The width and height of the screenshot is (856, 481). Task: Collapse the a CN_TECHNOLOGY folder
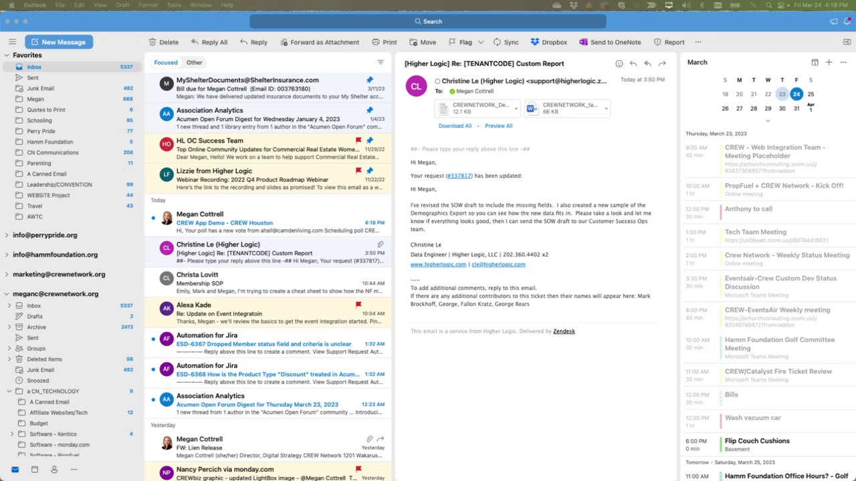coord(11,391)
